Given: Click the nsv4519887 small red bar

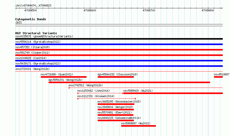Looking at the screenshot, I should (x=218, y=77).
